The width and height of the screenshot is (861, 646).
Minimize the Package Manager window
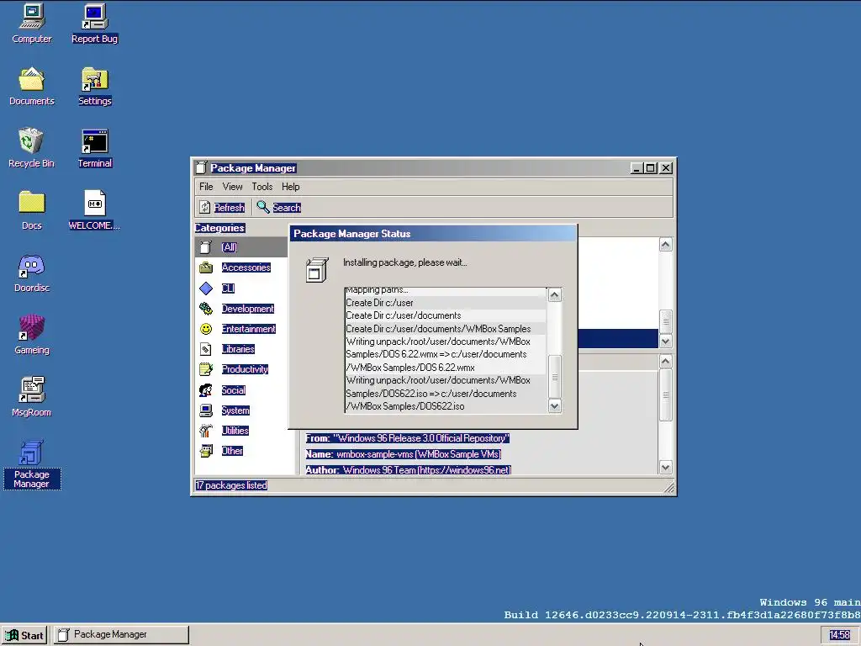click(637, 168)
